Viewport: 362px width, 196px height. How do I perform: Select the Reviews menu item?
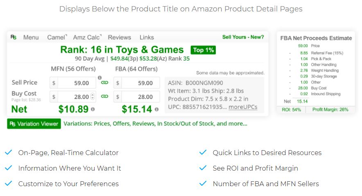(119, 37)
